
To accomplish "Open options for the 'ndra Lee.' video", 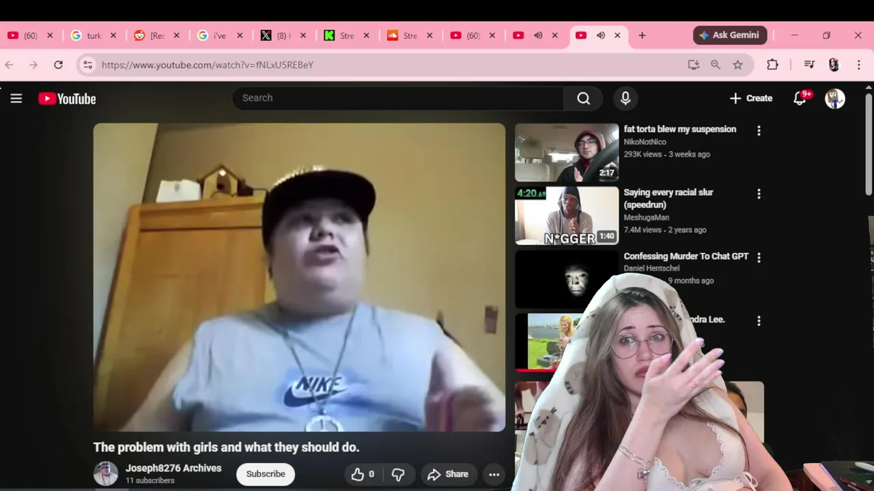I will tap(759, 321).
